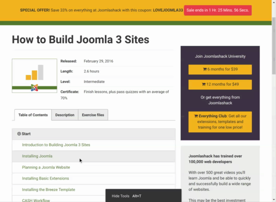Viewport: 276px width, 202px height.
Task: Click the course thumbnail with bar chart
Action: coord(34,76)
